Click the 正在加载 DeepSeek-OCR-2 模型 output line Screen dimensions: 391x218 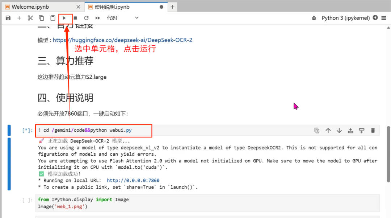click(84, 141)
